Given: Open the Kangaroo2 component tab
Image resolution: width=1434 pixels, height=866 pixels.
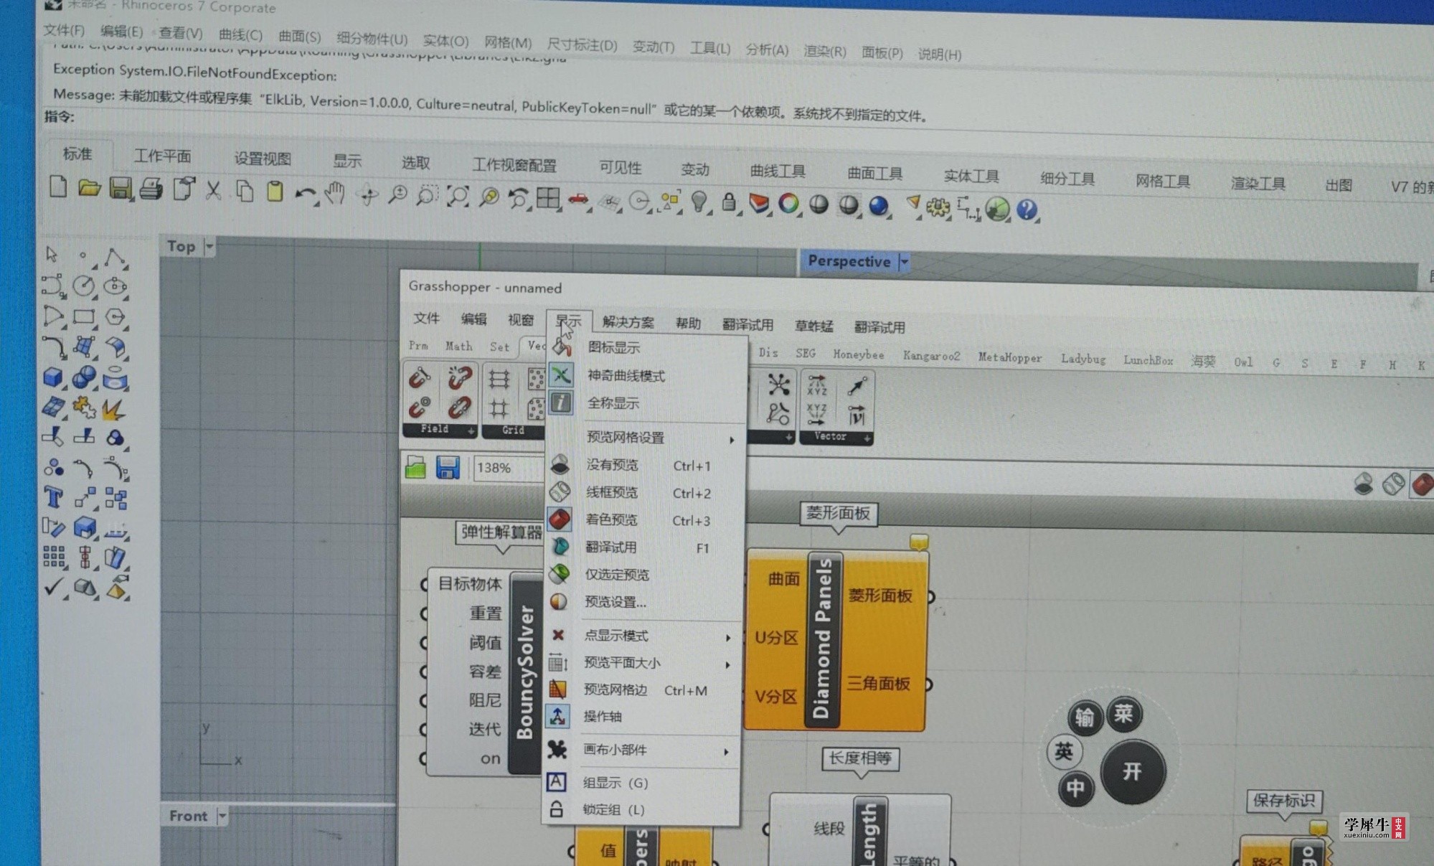Looking at the screenshot, I should (931, 356).
